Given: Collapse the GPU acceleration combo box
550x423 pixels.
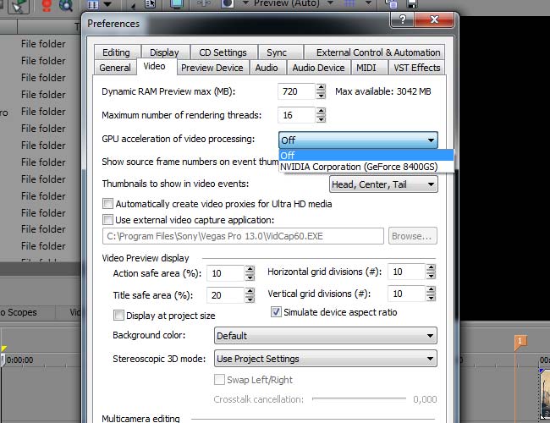Looking at the screenshot, I should click(x=431, y=140).
